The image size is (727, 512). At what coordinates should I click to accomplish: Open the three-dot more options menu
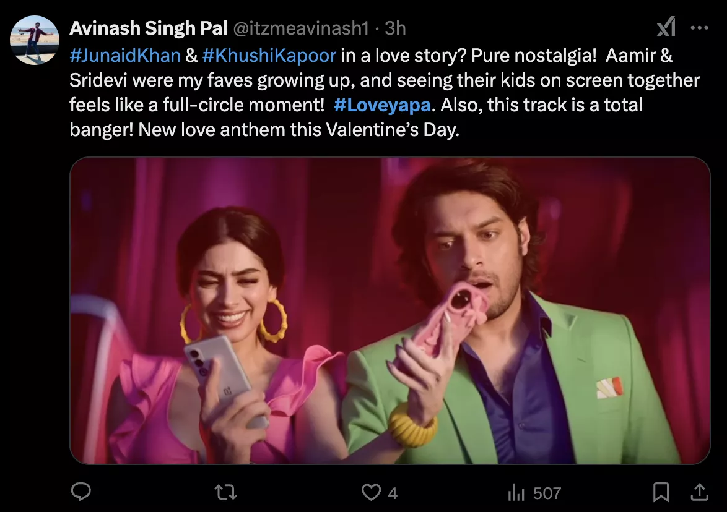(699, 28)
